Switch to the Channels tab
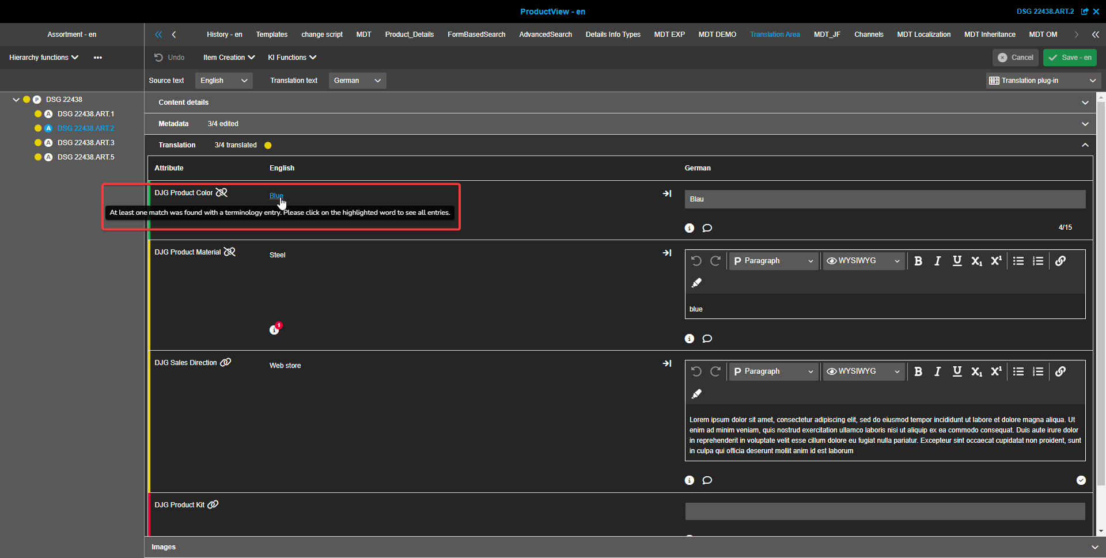Screen dimensions: 1106x558 [x=869, y=35]
